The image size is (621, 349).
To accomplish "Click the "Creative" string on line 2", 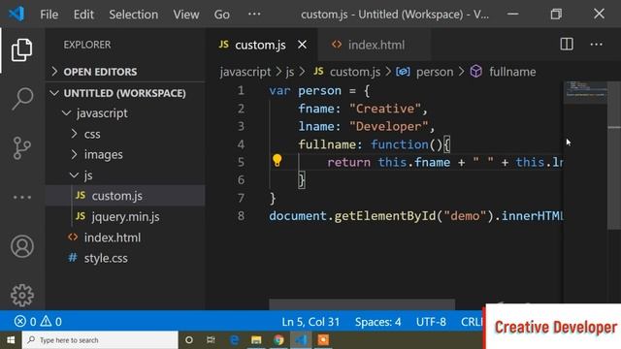I will 384,109.
